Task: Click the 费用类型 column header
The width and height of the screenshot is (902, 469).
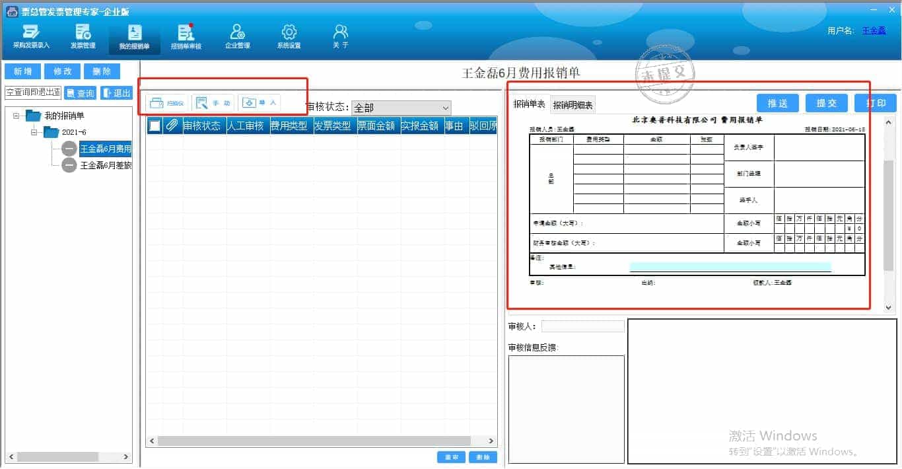Action: click(x=291, y=126)
